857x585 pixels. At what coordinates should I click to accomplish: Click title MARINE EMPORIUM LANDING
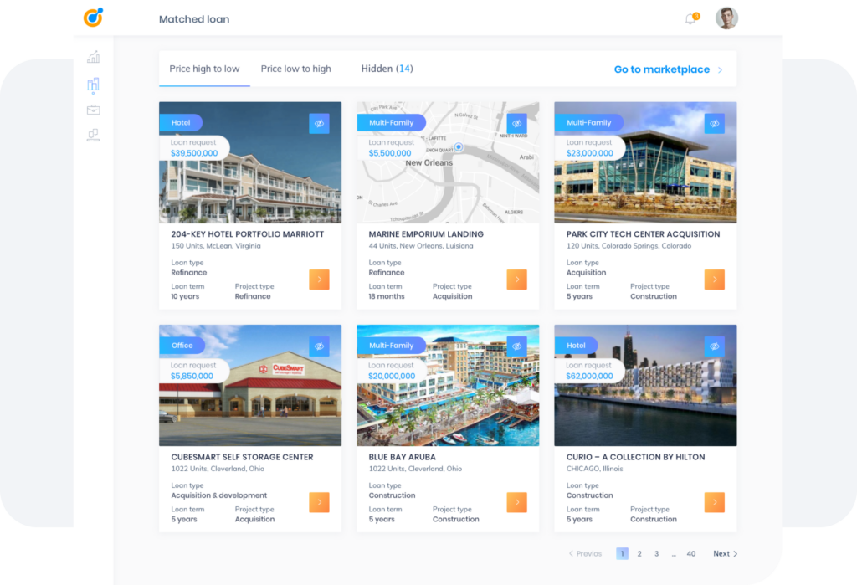click(x=426, y=234)
